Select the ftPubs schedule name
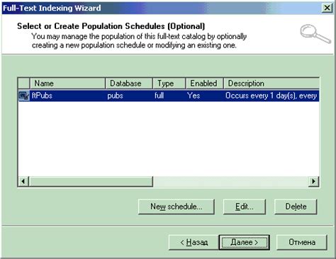 coord(42,96)
